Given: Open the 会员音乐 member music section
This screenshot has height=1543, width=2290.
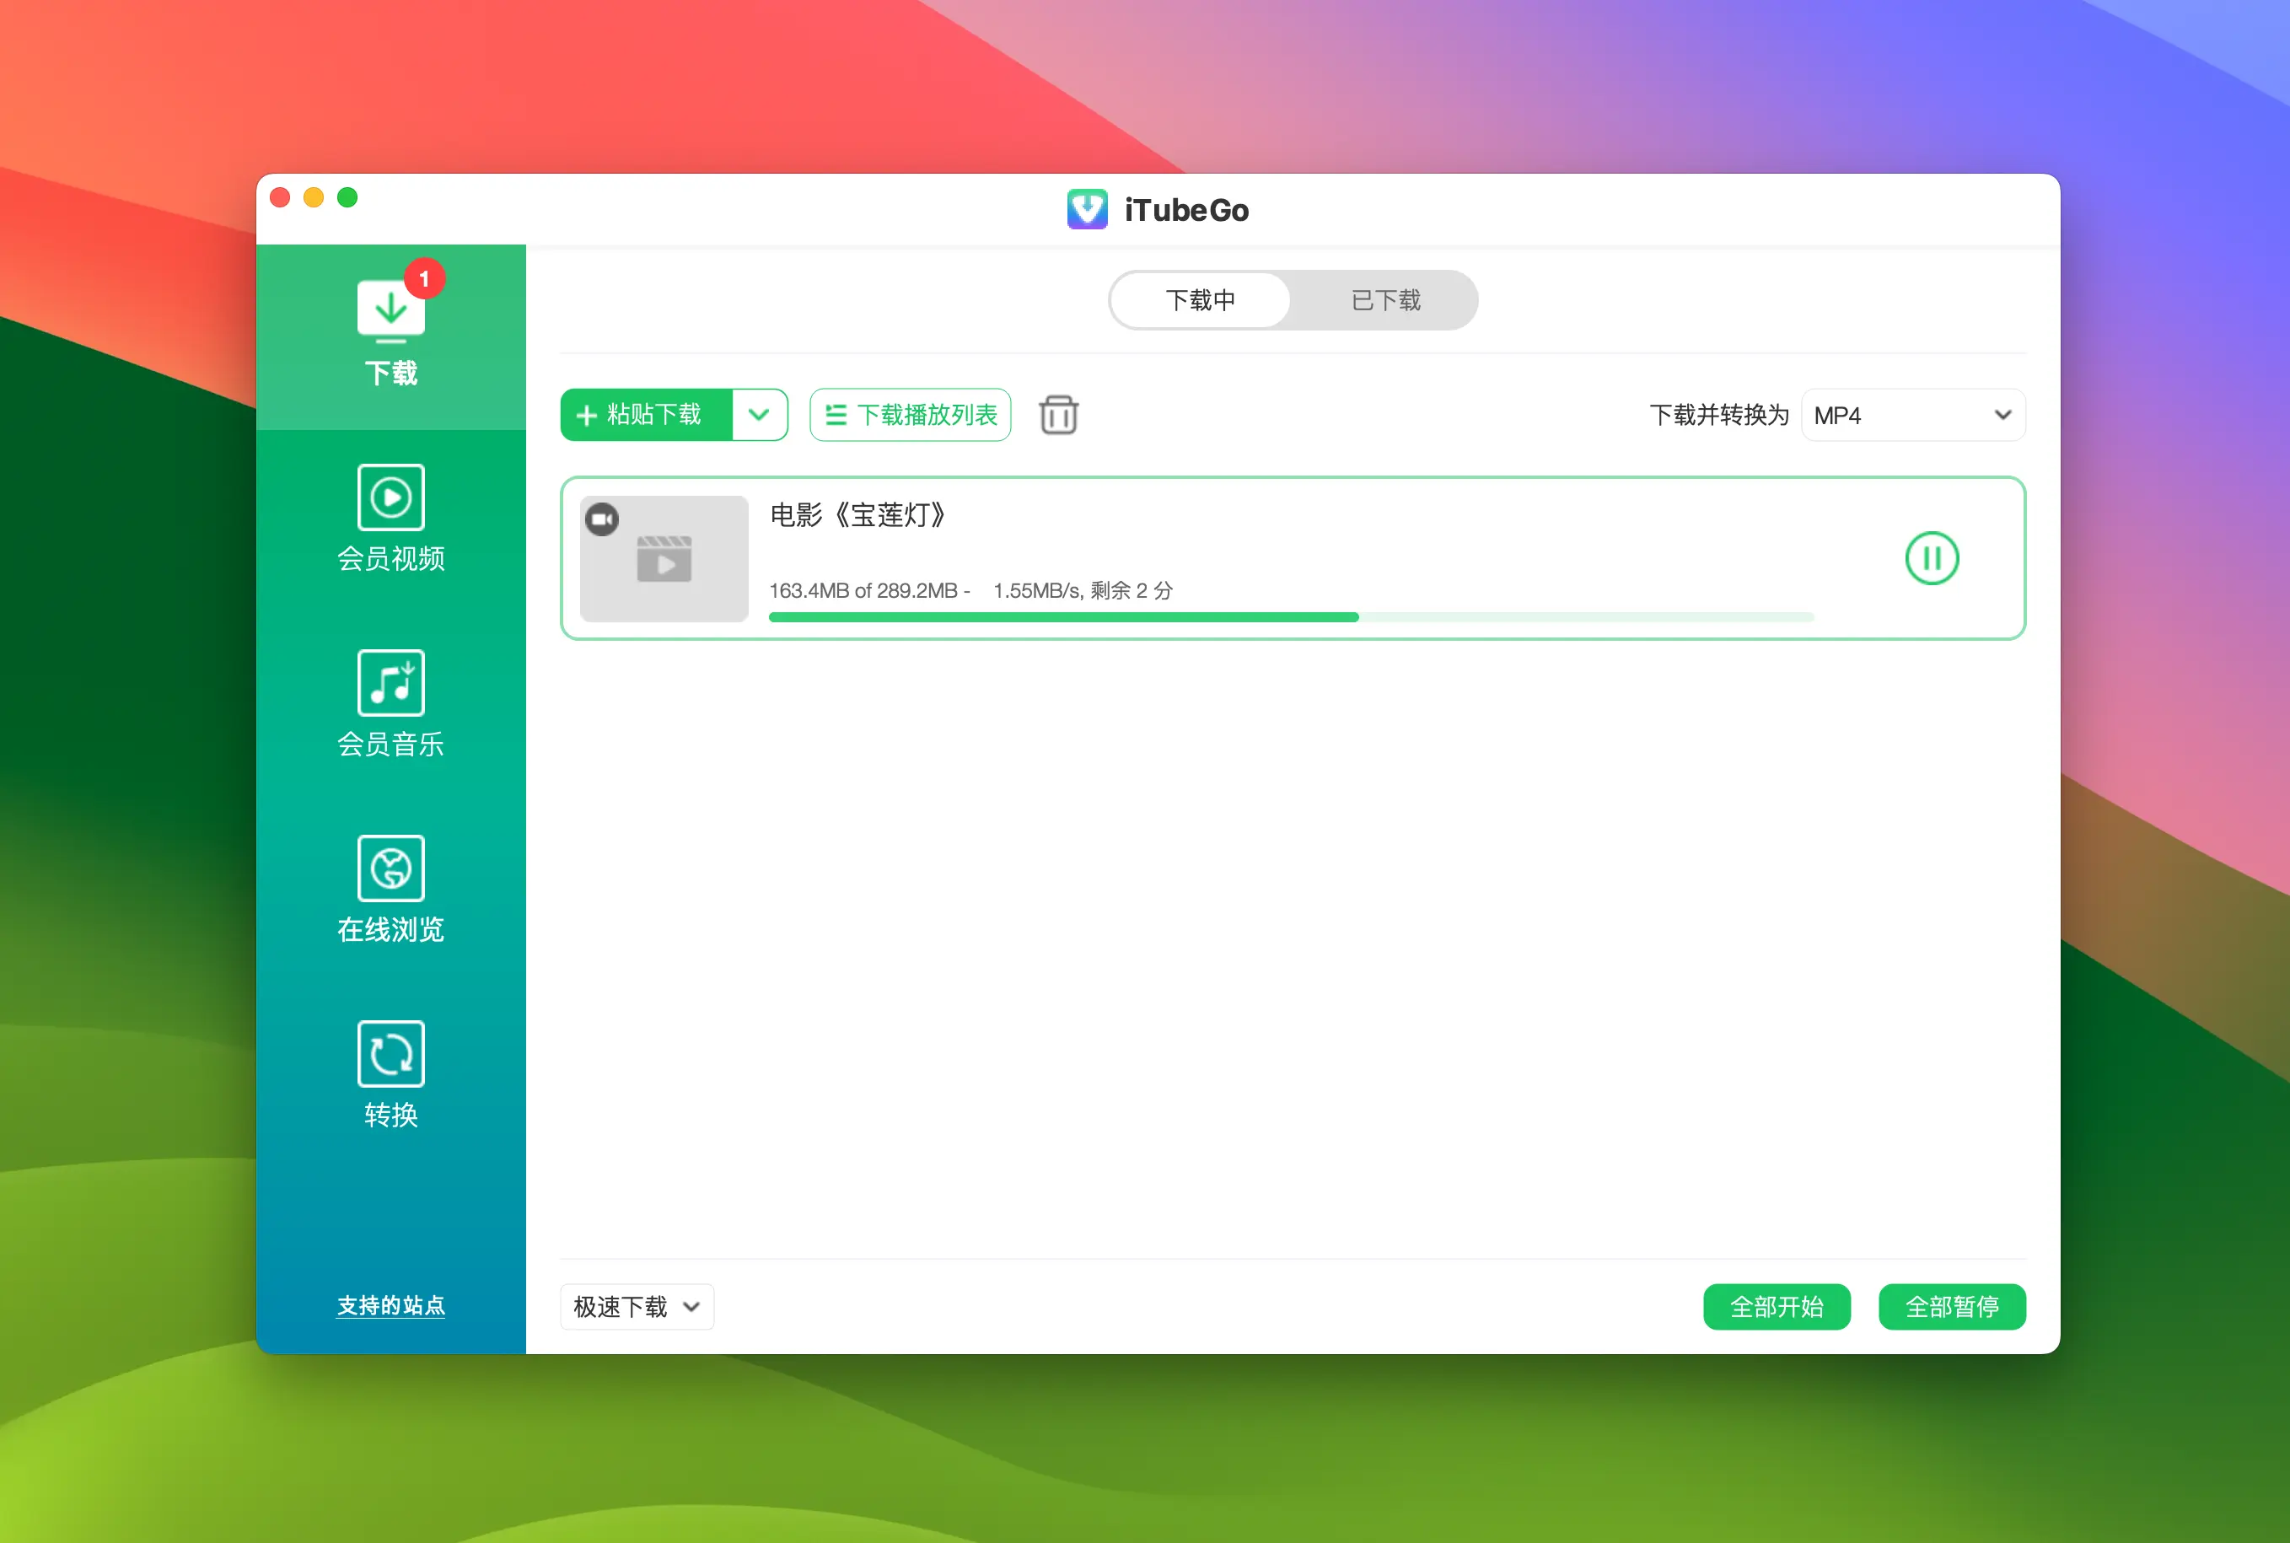Looking at the screenshot, I should [x=390, y=703].
